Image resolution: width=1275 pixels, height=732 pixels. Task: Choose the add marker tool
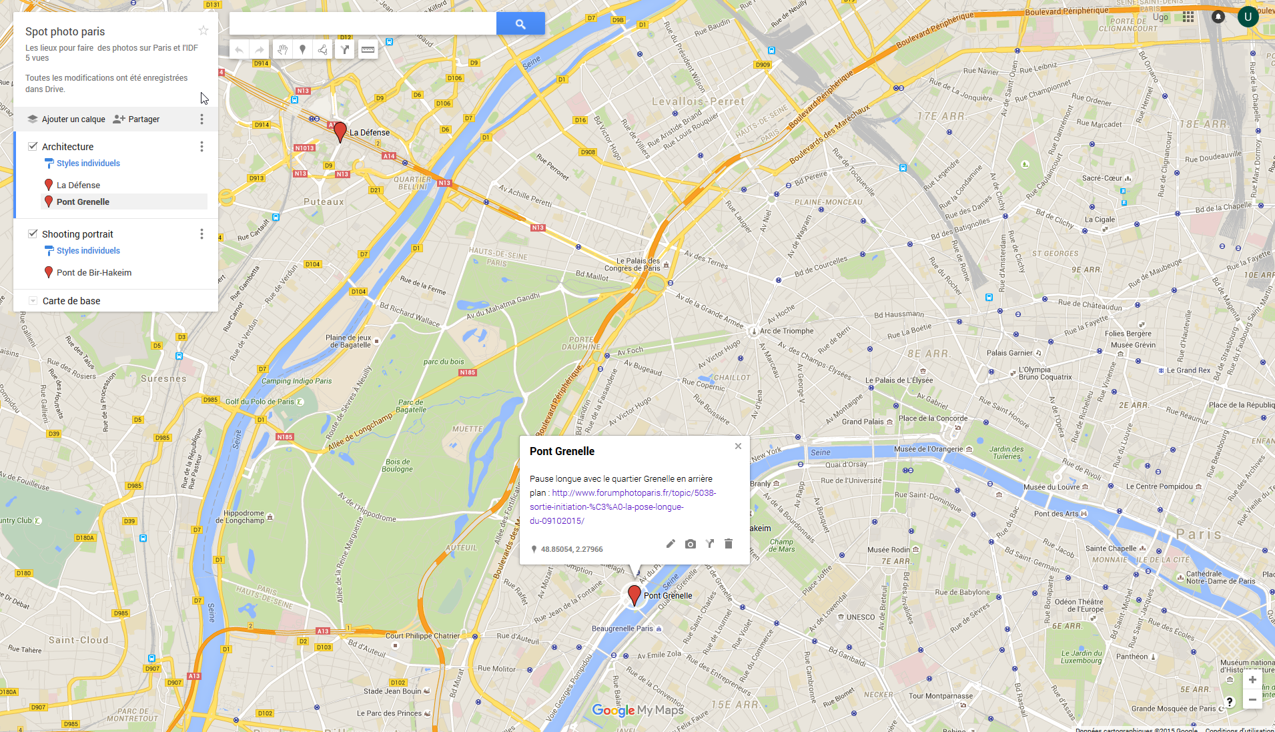click(302, 49)
